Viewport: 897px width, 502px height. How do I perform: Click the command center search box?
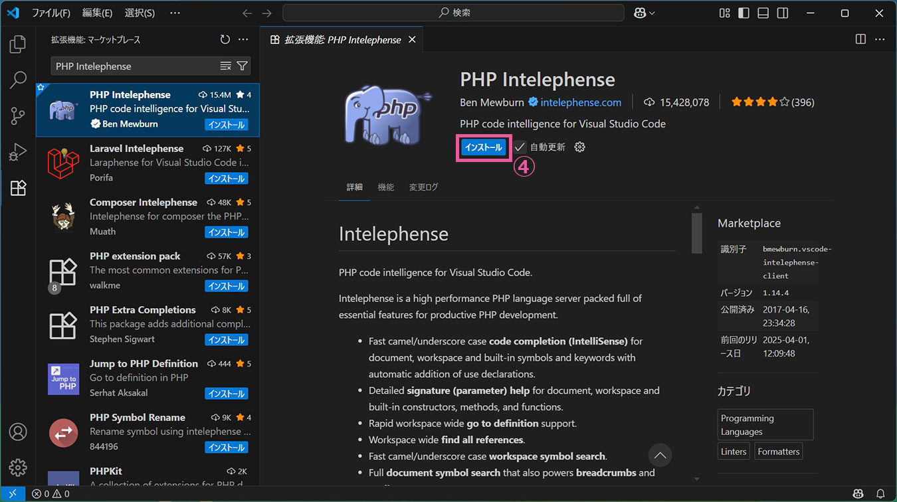pyautogui.click(x=453, y=13)
